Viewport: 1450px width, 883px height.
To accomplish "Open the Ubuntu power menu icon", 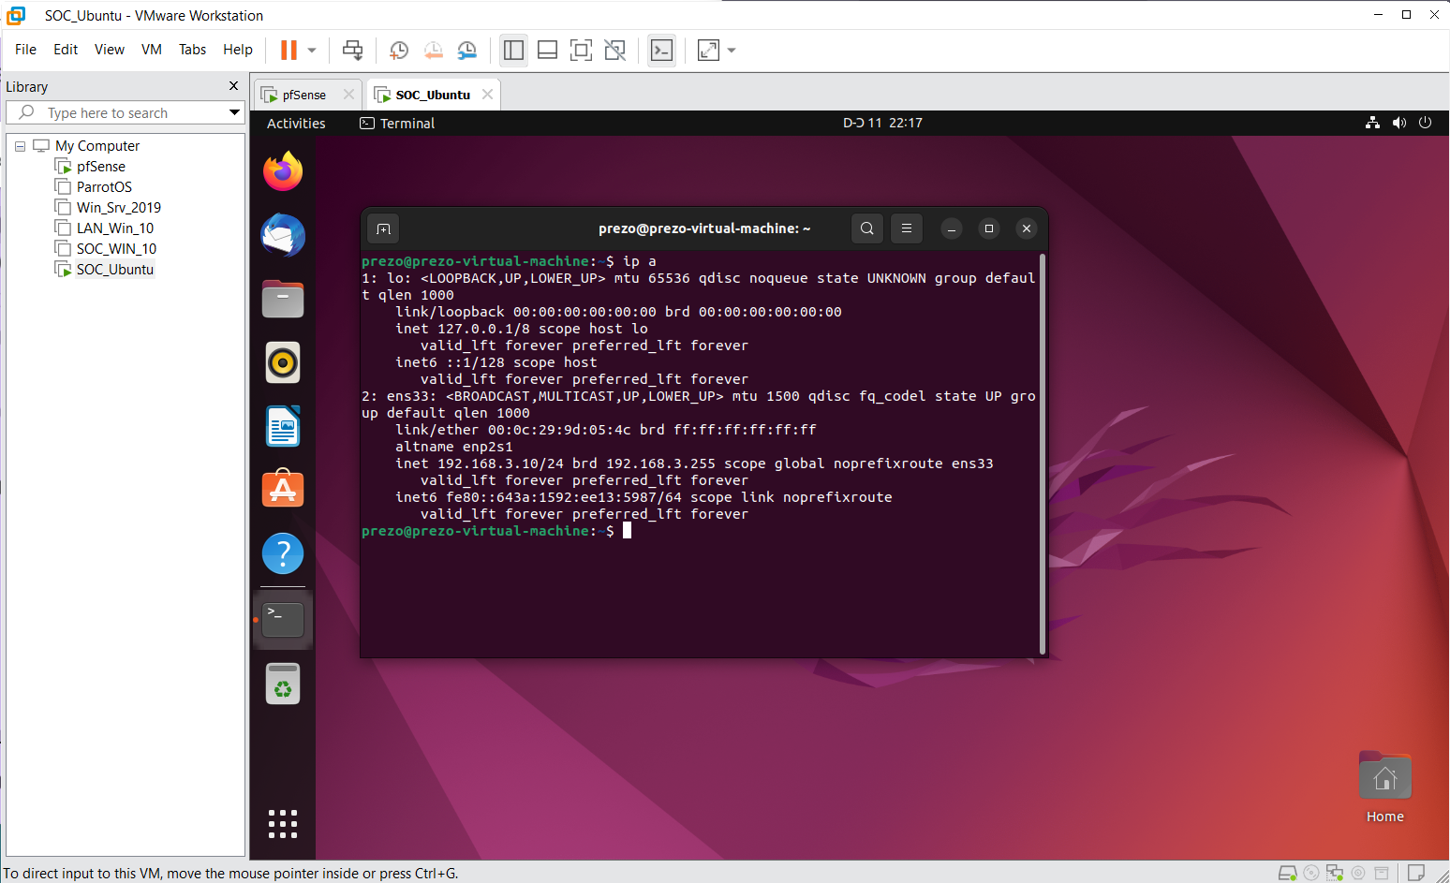I will coord(1425,123).
